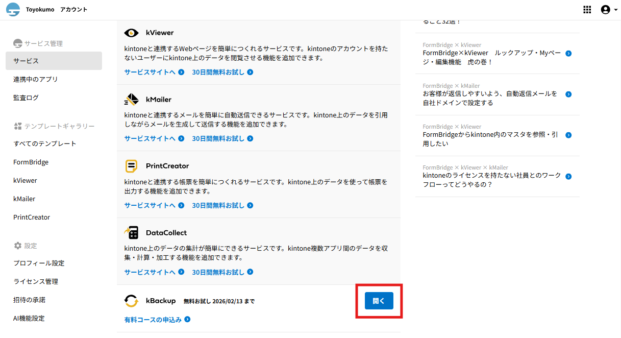Open 有料コースの申込み link
The width and height of the screenshot is (621, 338).
[x=153, y=320]
